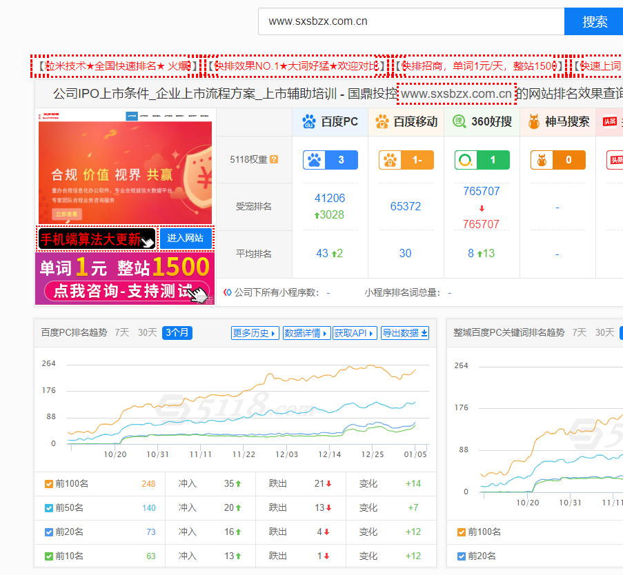Viewport: 623px width, 575px height.
Task: Open the 粒米技术全国快速排名 ad link
Action: pos(115,66)
